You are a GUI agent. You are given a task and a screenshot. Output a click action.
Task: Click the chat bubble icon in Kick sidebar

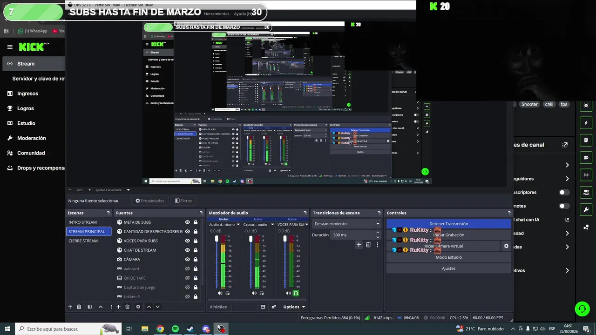pyautogui.click(x=586, y=157)
